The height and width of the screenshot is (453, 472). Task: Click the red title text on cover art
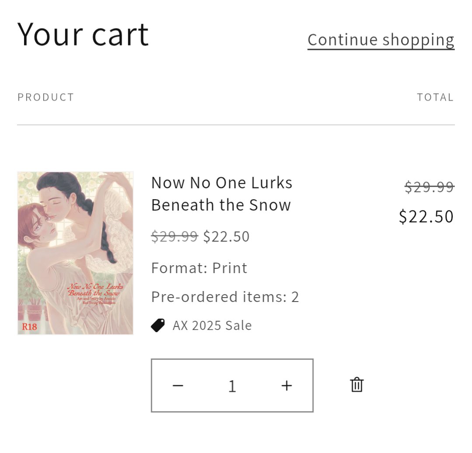[x=95, y=289]
